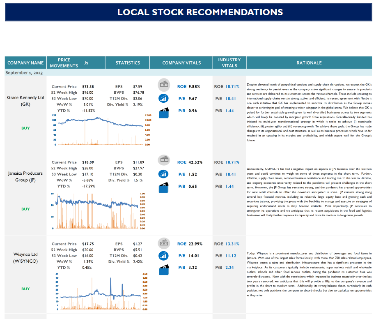Select the company ROE value '42.52%'
Image resolution: width=383 pixels, height=319 pixels.
click(195, 162)
